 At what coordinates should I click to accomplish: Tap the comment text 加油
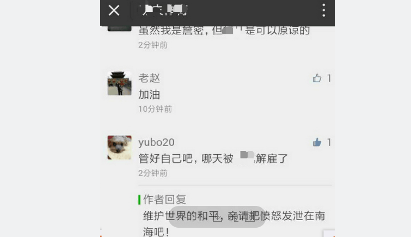pyautogui.click(x=149, y=94)
